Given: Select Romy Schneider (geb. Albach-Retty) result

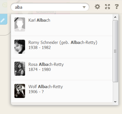Looking at the screenshot, I should pos(62,47).
